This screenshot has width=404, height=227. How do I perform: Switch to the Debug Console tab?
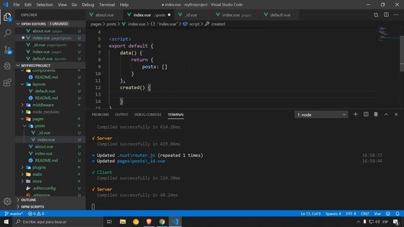(x=148, y=115)
